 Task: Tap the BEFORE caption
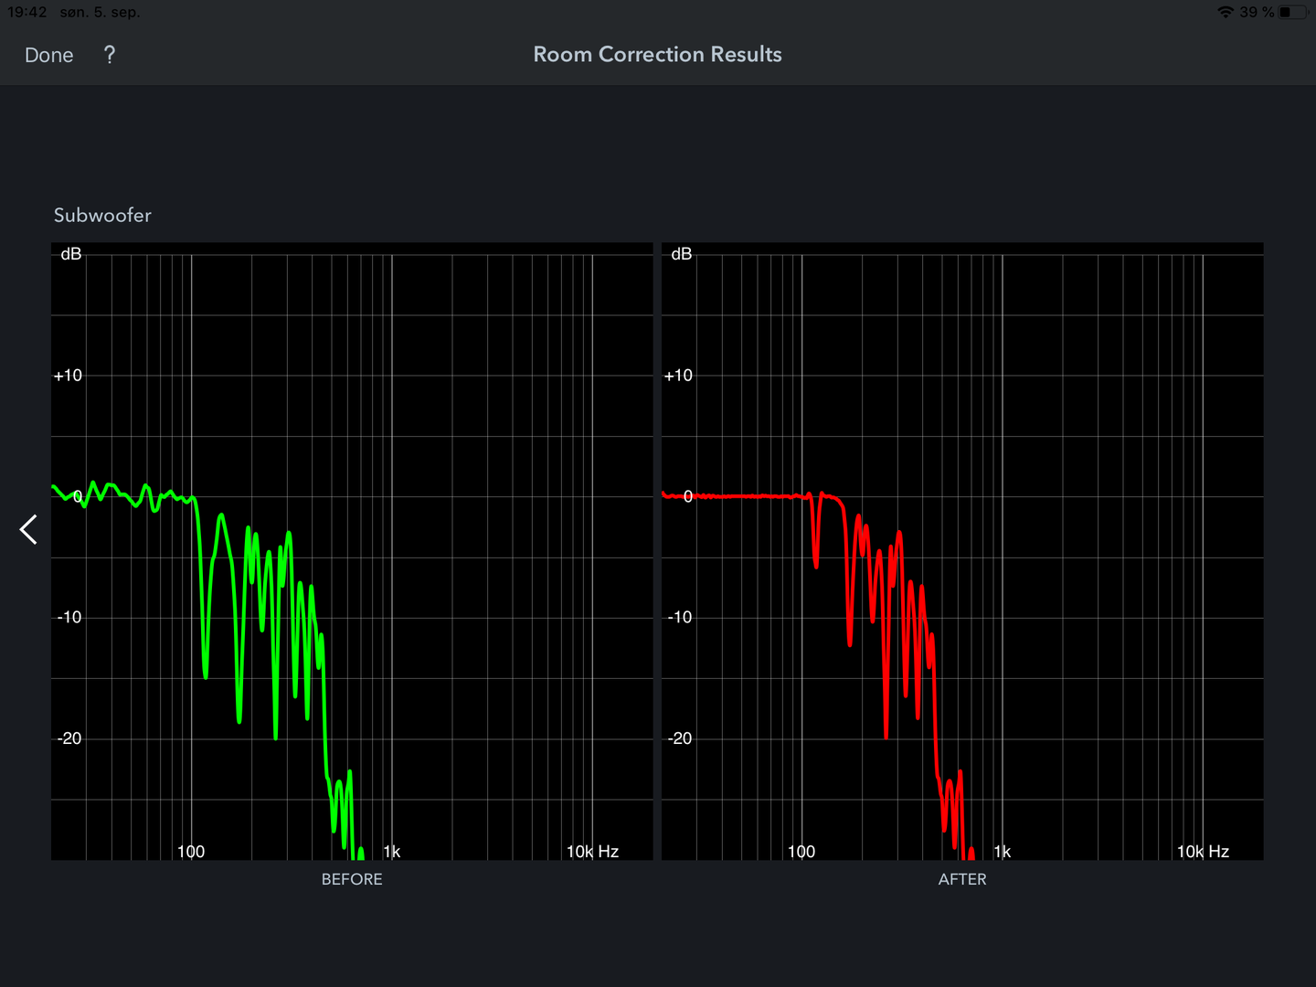pyautogui.click(x=352, y=879)
